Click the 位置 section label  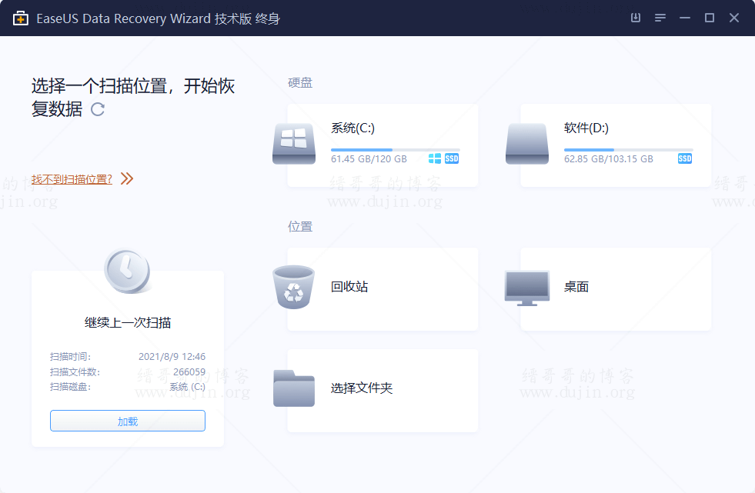click(x=300, y=227)
